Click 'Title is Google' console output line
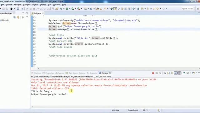The image size is (200, 113). (x=42, y=91)
